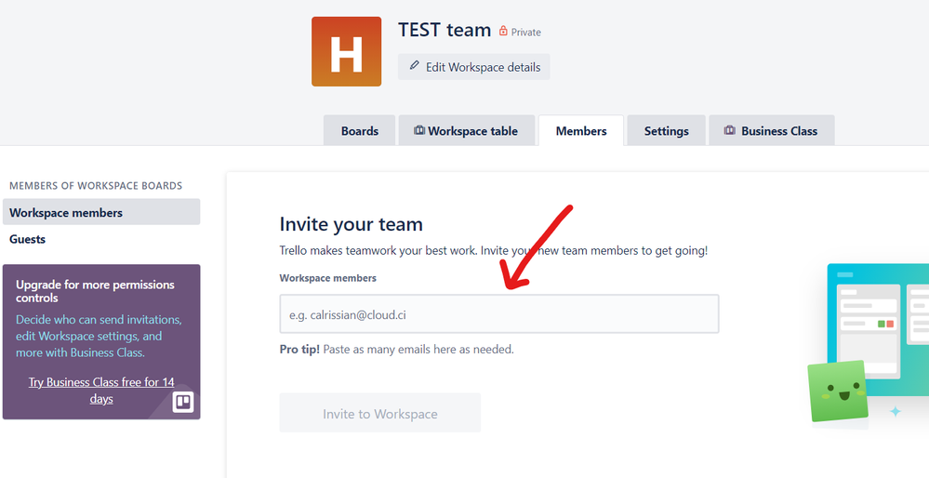Open the Settings tab
The image size is (929, 478).
(x=667, y=130)
